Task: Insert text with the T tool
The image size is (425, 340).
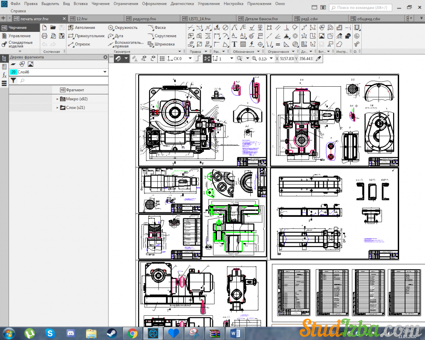Action: pyautogui.click(x=234, y=44)
